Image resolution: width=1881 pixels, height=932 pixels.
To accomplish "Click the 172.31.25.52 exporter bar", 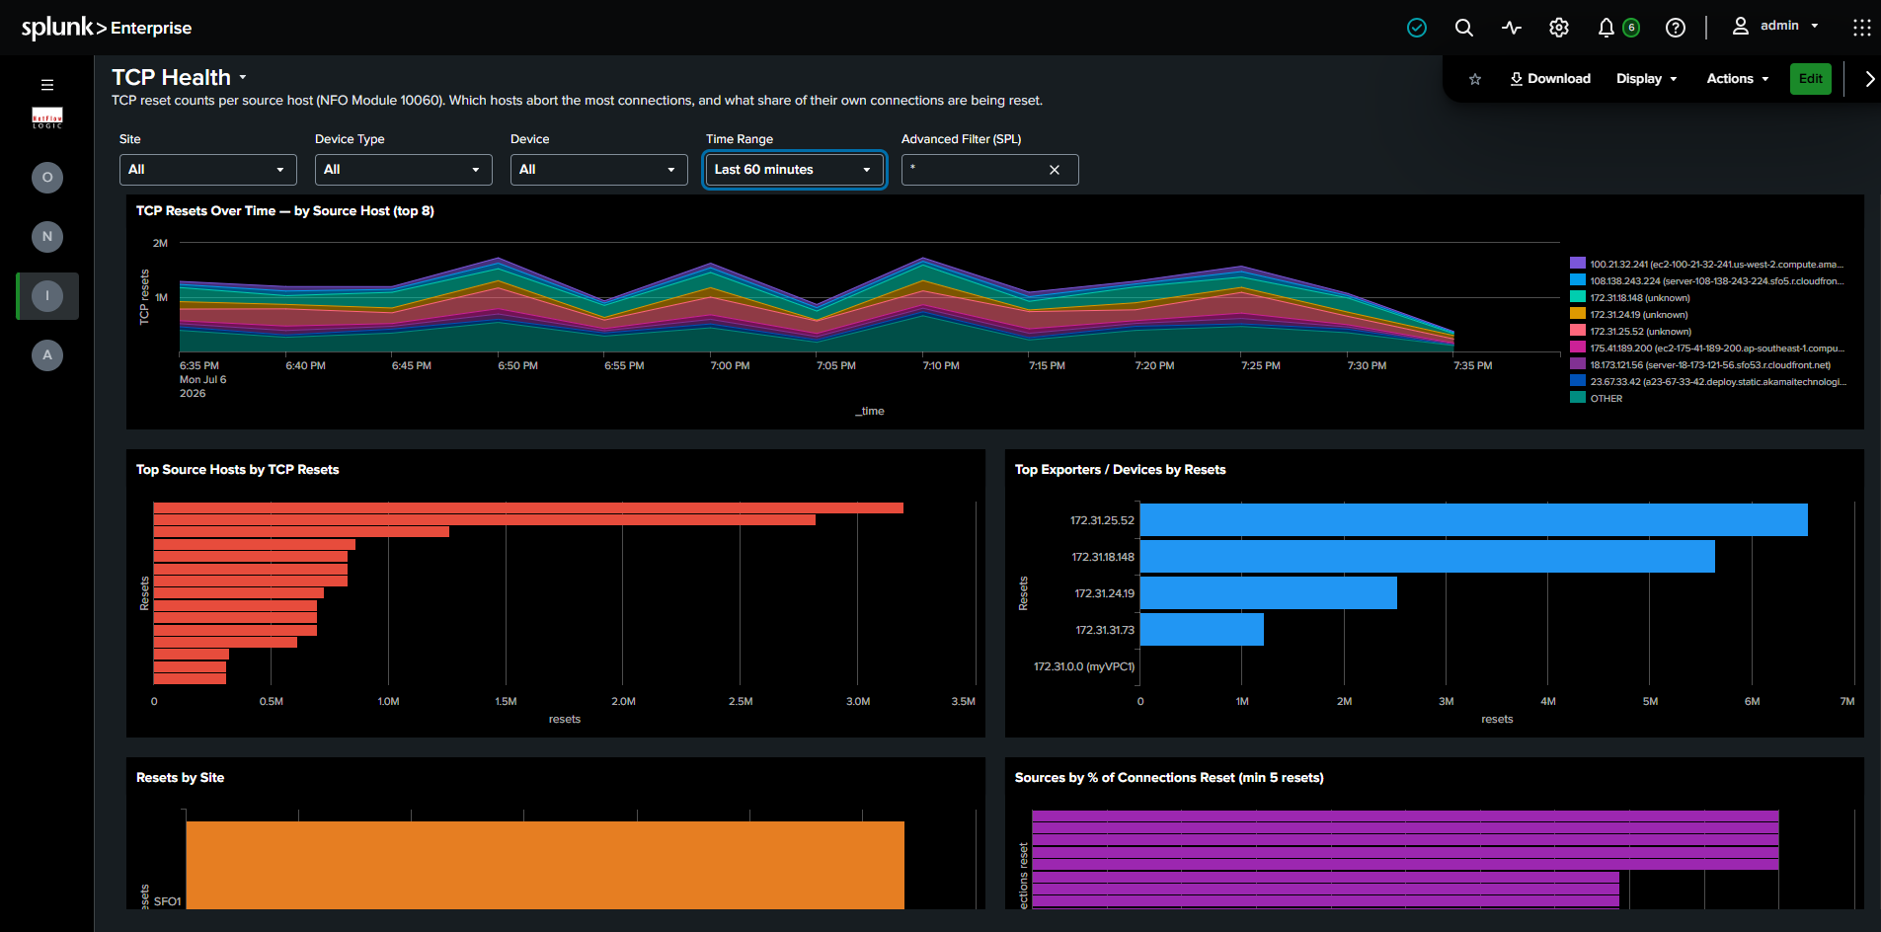I will point(1474,520).
